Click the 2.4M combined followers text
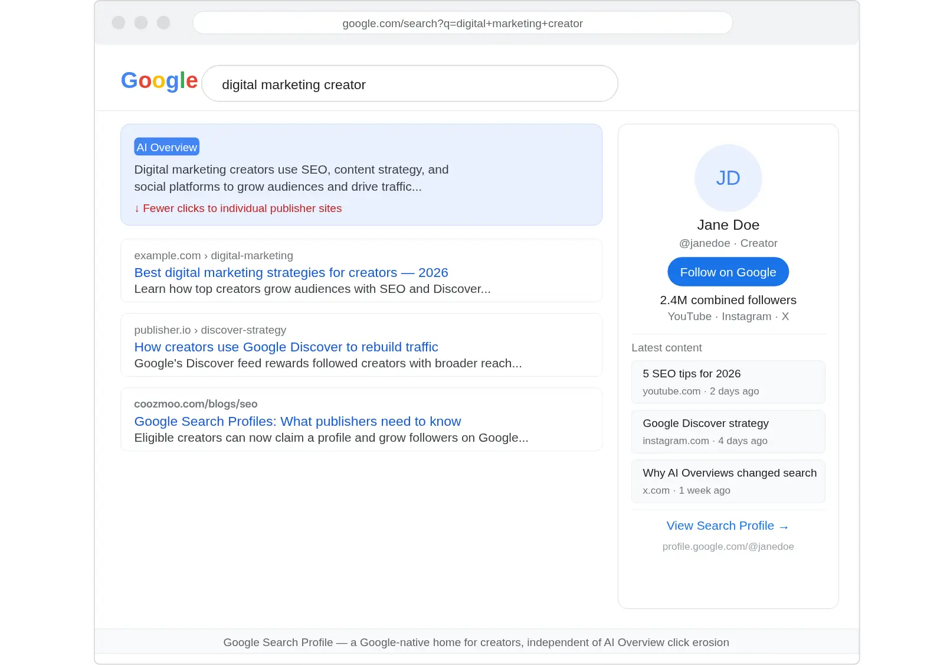937x665 pixels. click(x=728, y=300)
